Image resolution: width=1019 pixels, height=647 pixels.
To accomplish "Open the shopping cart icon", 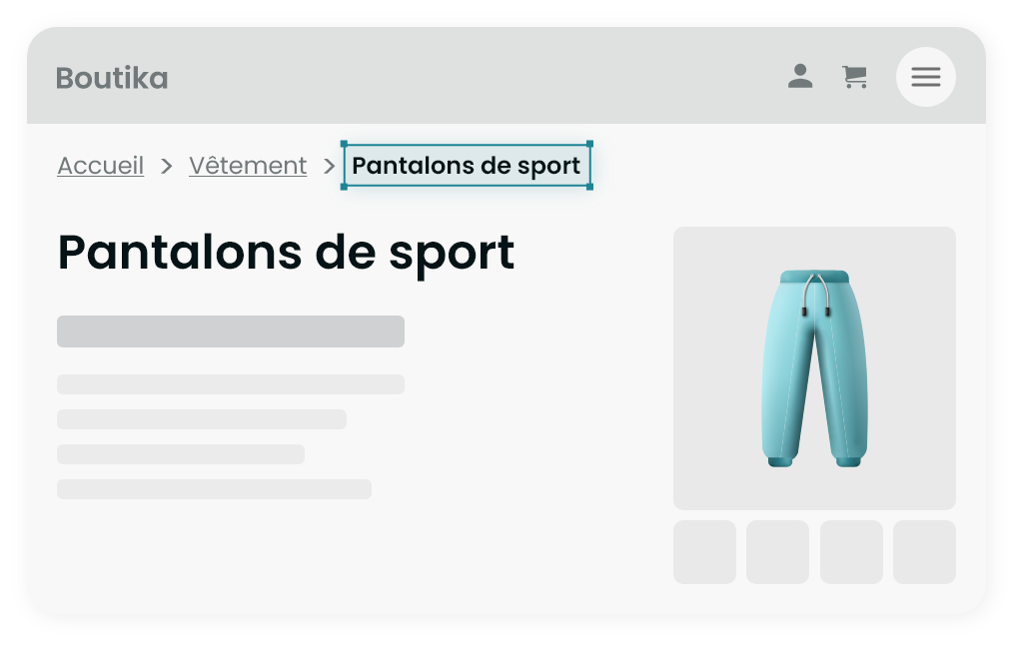I will point(854,77).
